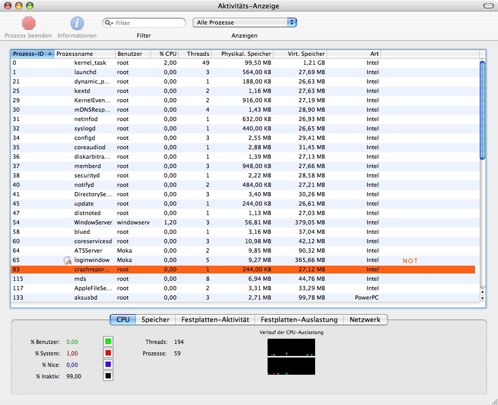
Task: Click the scrollbar up arrow
Action: tap(482, 291)
